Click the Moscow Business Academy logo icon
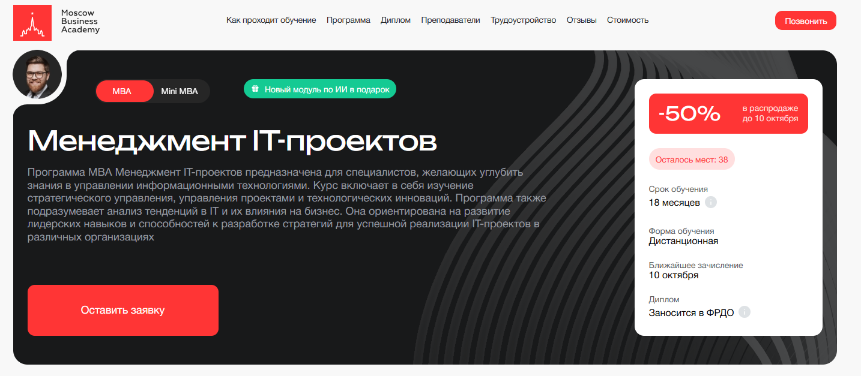861x376 pixels. (x=32, y=22)
